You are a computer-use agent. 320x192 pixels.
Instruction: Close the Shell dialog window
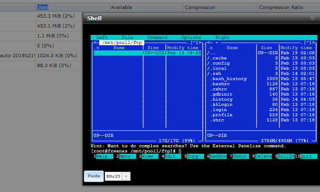pos(313,18)
